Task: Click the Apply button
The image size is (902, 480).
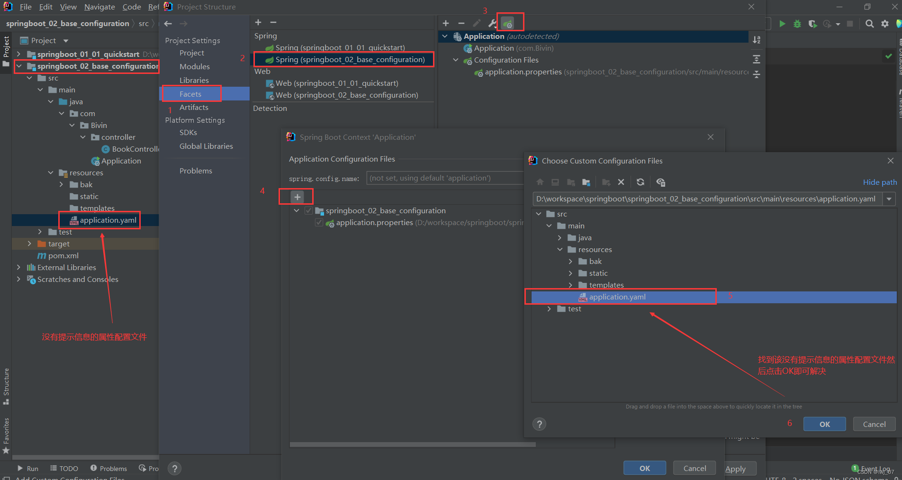Action: [736, 469]
